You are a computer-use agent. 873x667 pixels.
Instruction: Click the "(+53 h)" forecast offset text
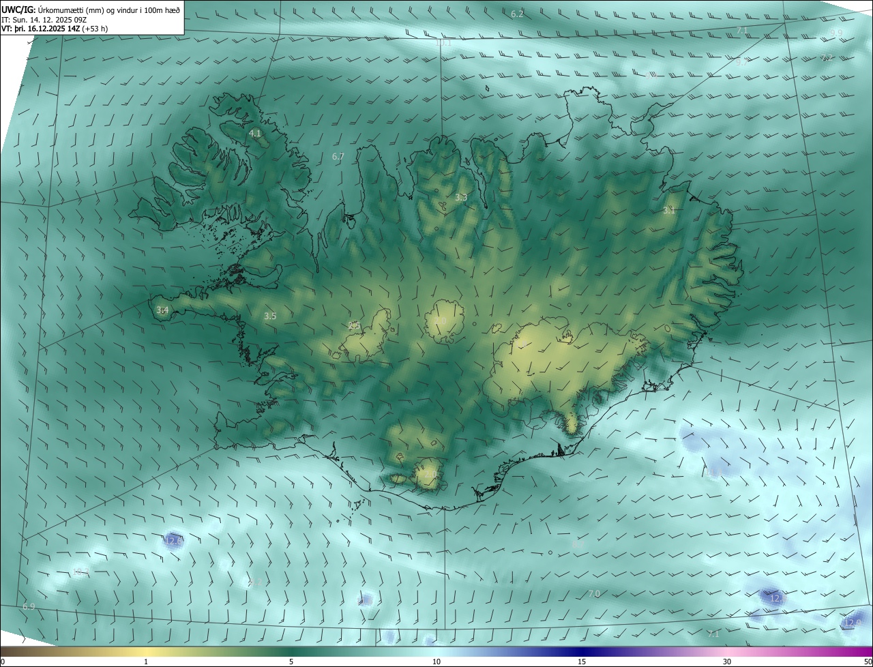[95, 29]
